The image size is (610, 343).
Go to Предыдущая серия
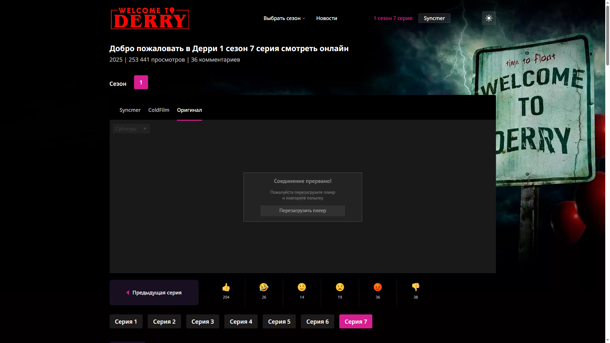point(154,293)
